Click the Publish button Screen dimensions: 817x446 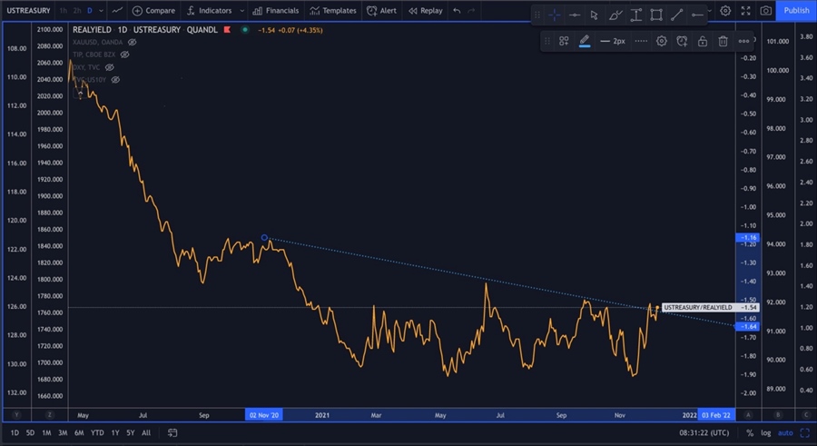pyautogui.click(x=796, y=11)
